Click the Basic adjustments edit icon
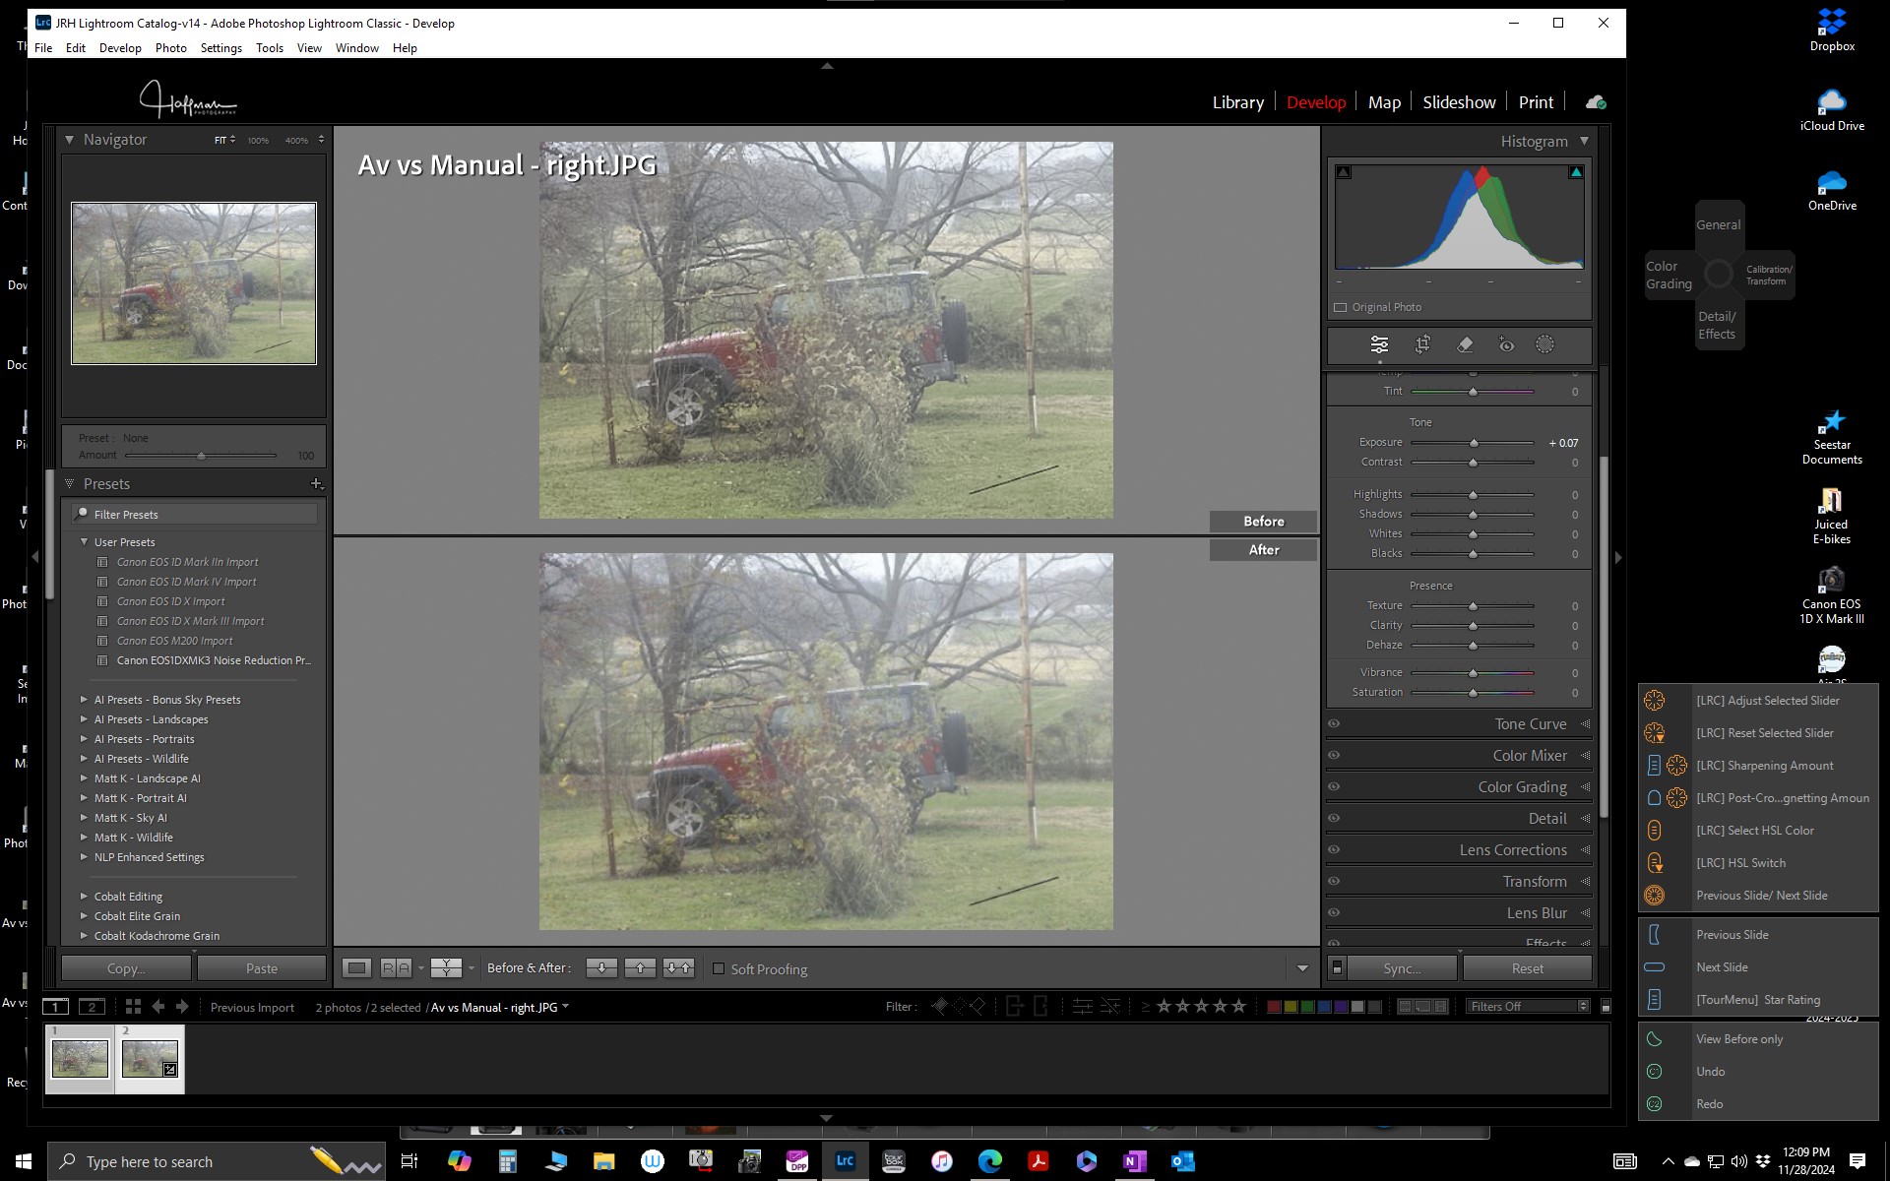Screen dimensions: 1890x1181 click(1379, 344)
